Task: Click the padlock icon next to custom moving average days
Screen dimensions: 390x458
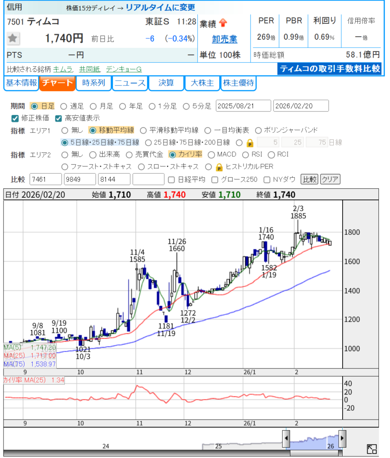Action: [x=250, y=143]
